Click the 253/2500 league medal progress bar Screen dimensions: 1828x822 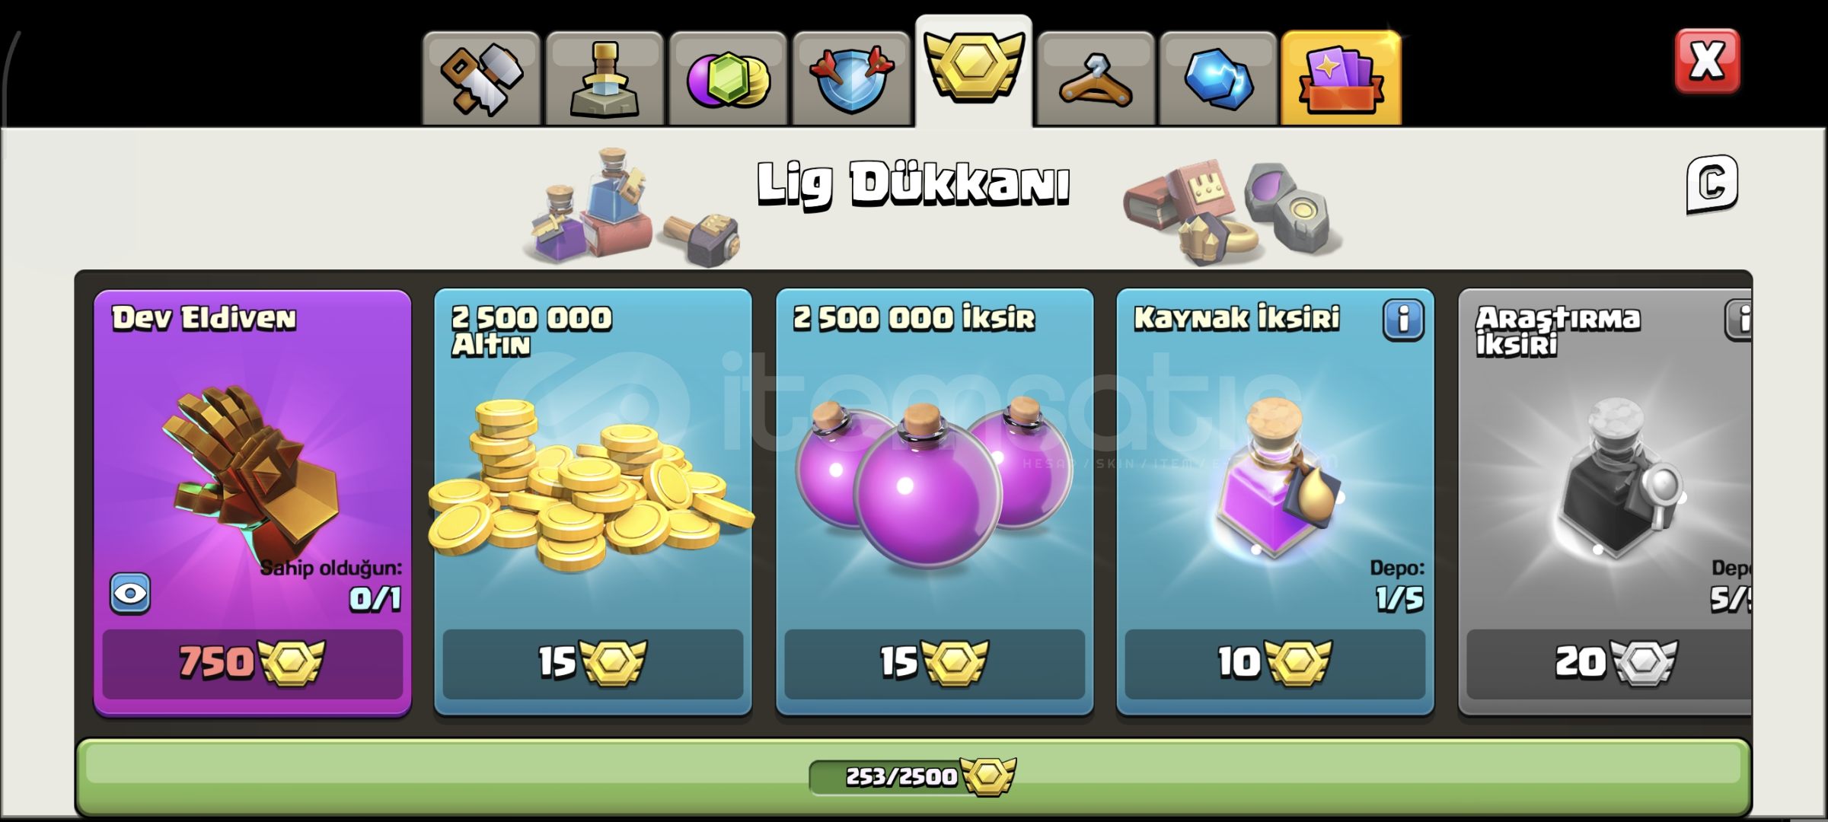tap(913, 776)
